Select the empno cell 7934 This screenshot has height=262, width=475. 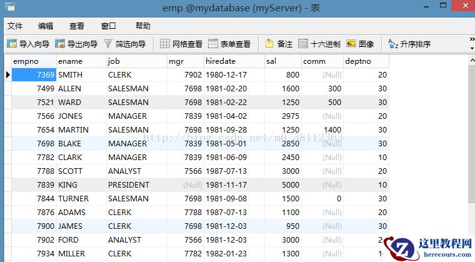pos(34,253)
